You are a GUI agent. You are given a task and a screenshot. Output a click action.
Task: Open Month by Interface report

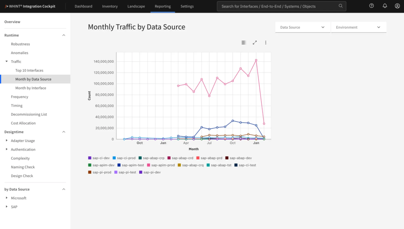click(31, 88)
